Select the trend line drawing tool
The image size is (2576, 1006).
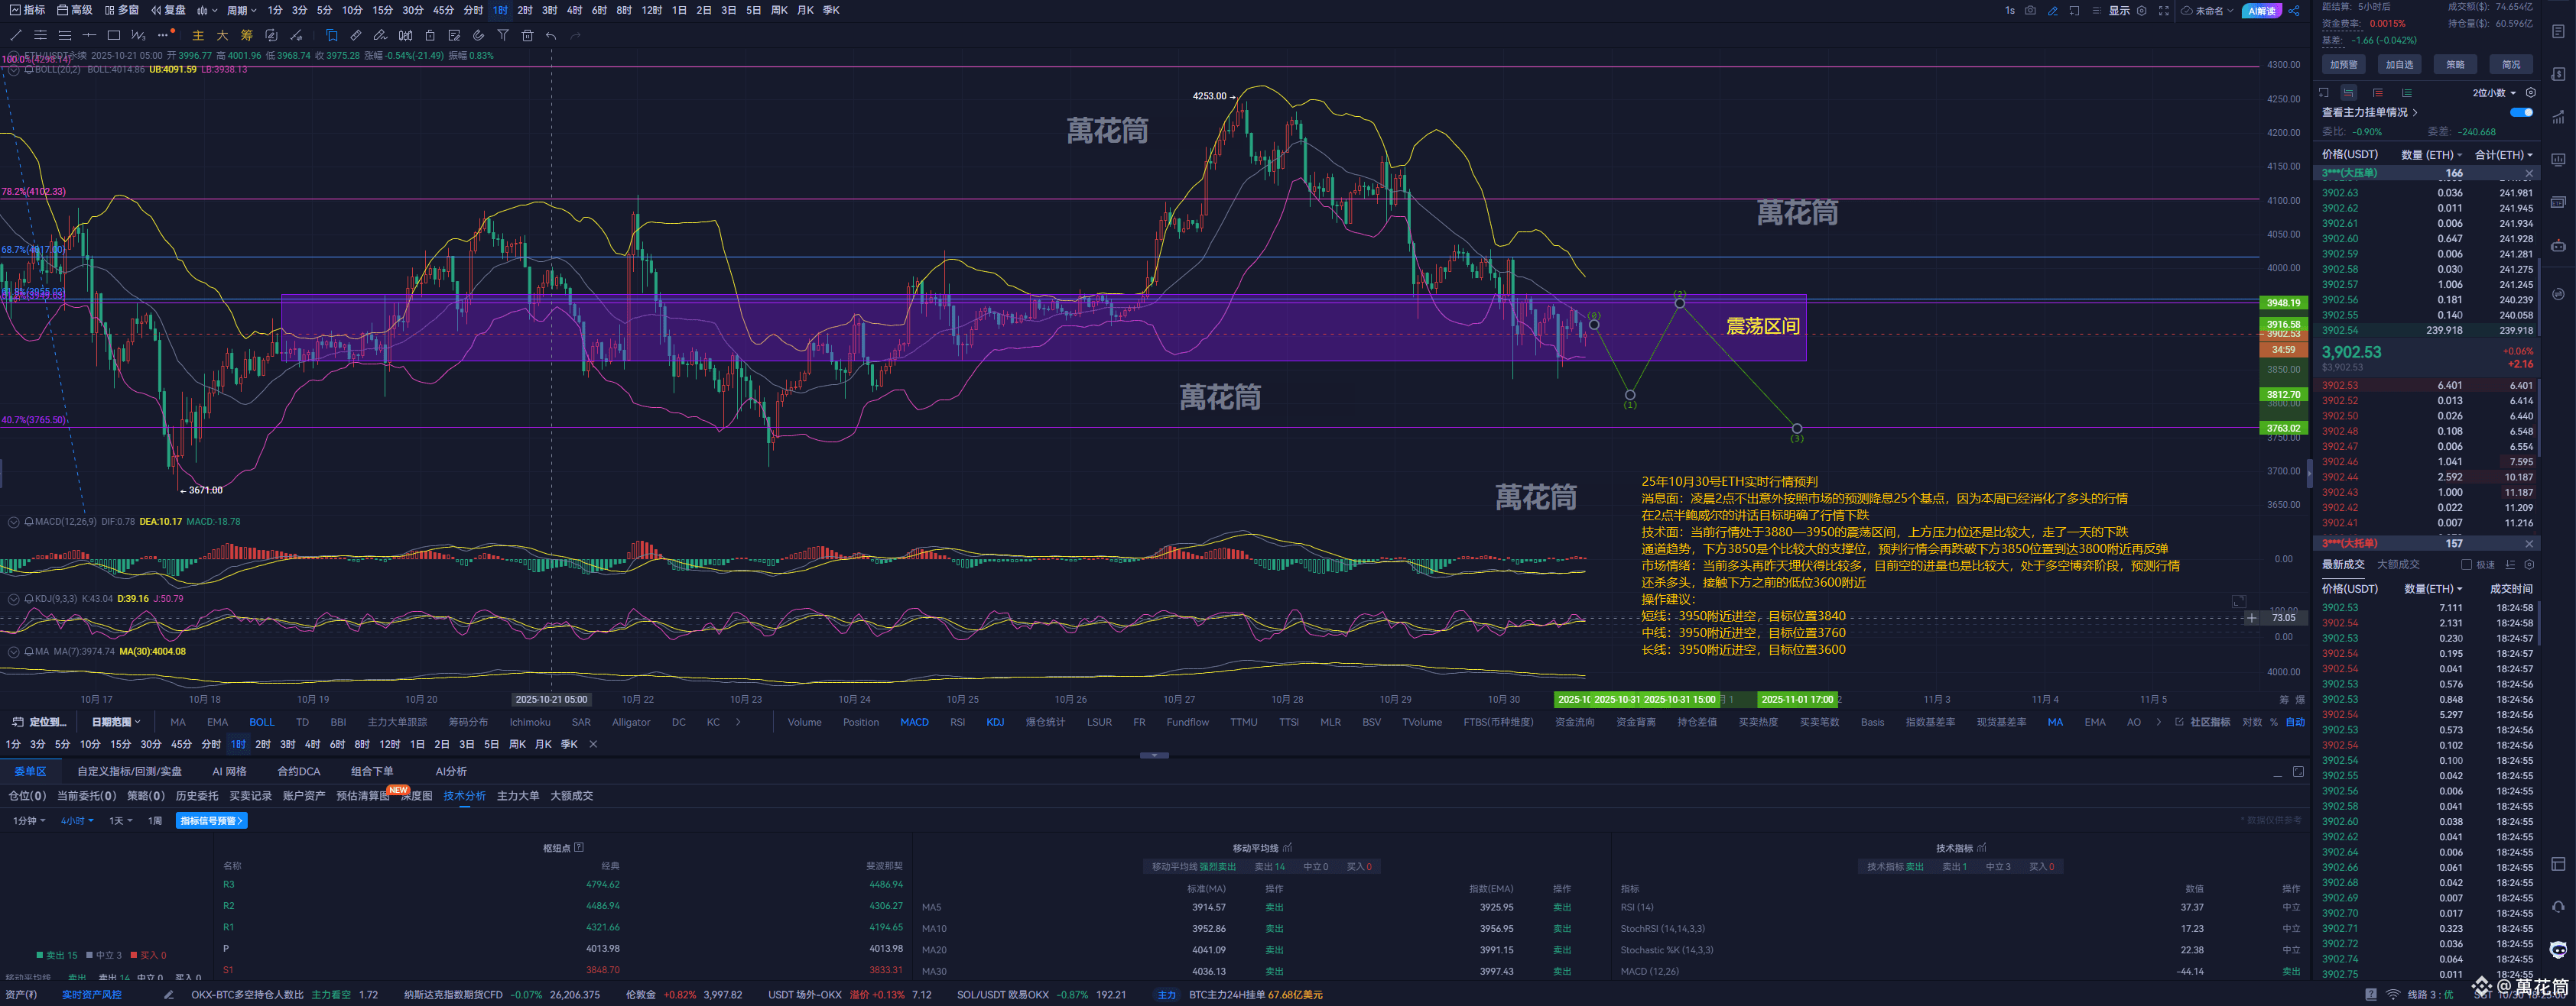tap(15, 35)
